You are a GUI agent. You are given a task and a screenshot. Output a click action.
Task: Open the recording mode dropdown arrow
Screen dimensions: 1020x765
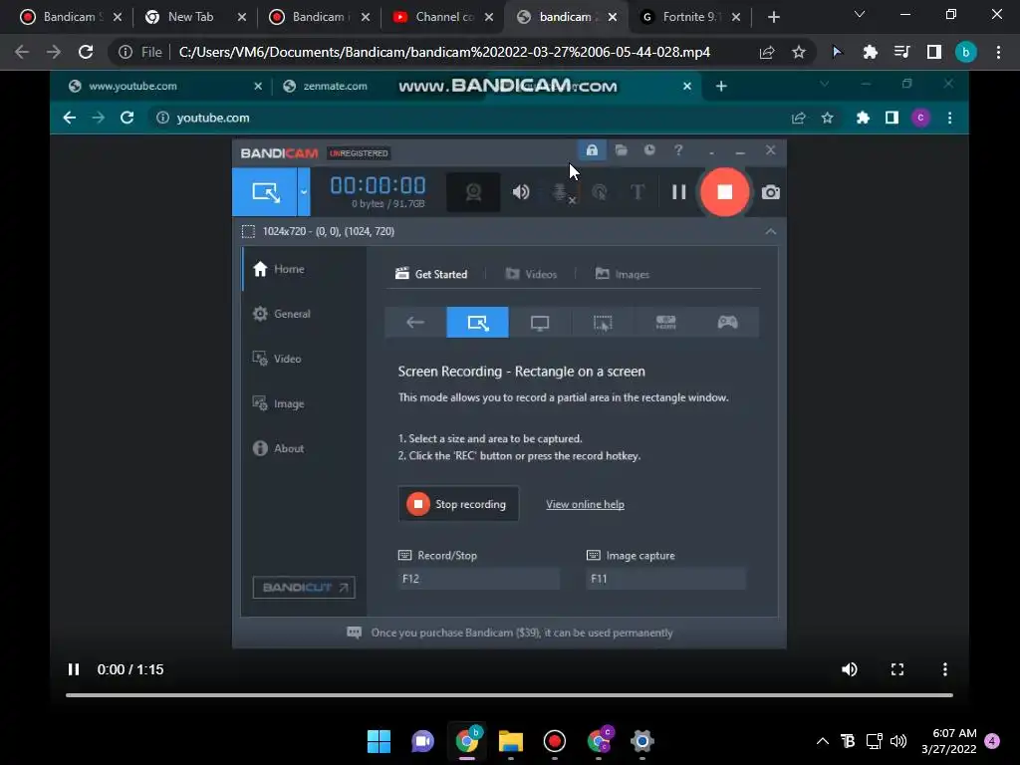pyautogui.click(x=303, y=192)
